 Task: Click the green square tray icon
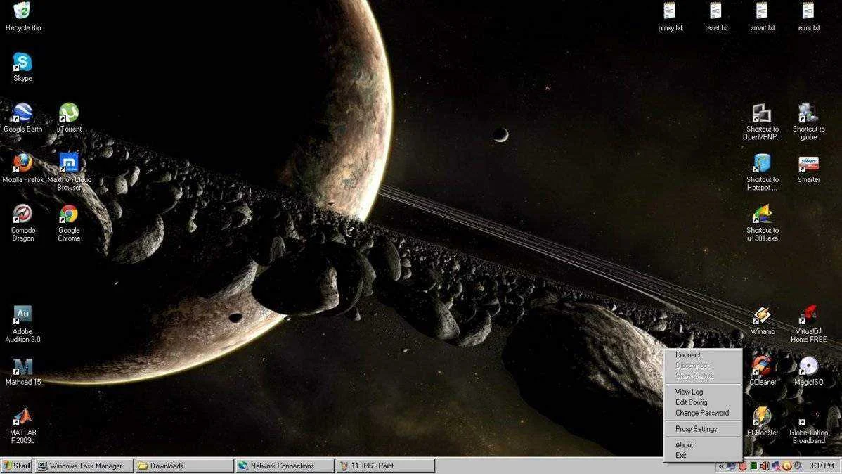[x=753, y=466]
